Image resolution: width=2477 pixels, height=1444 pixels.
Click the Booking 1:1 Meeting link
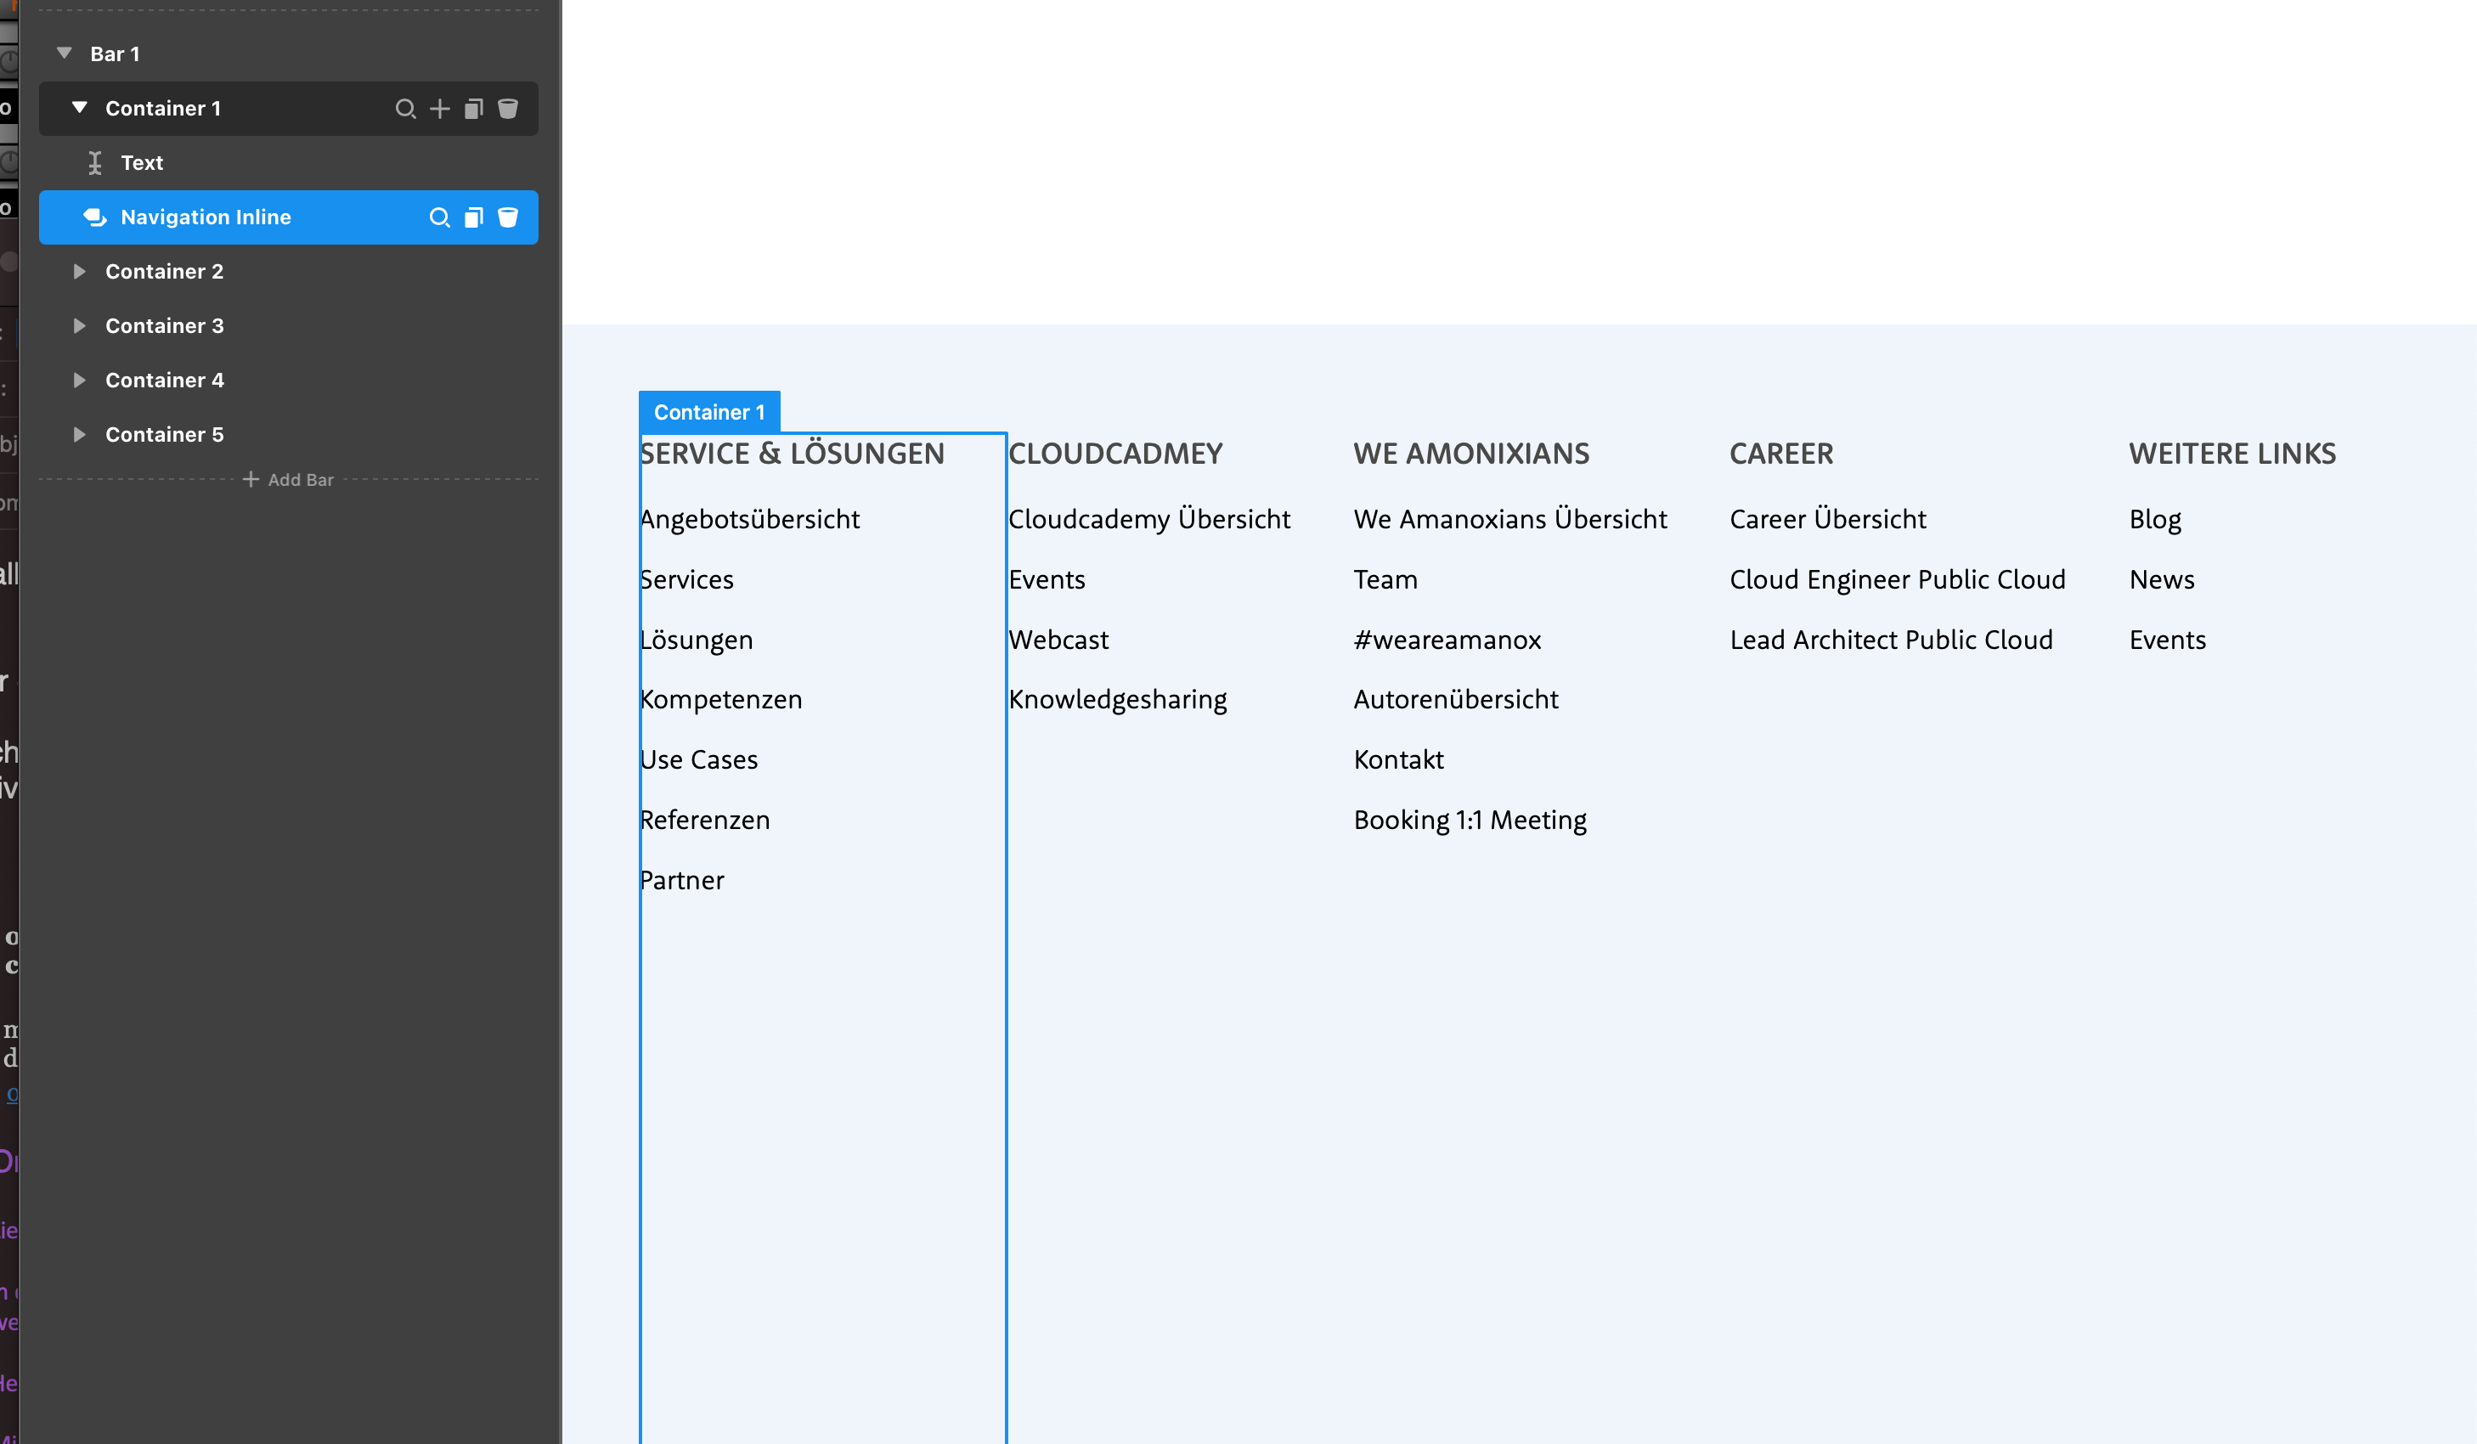pos(1470,820)
